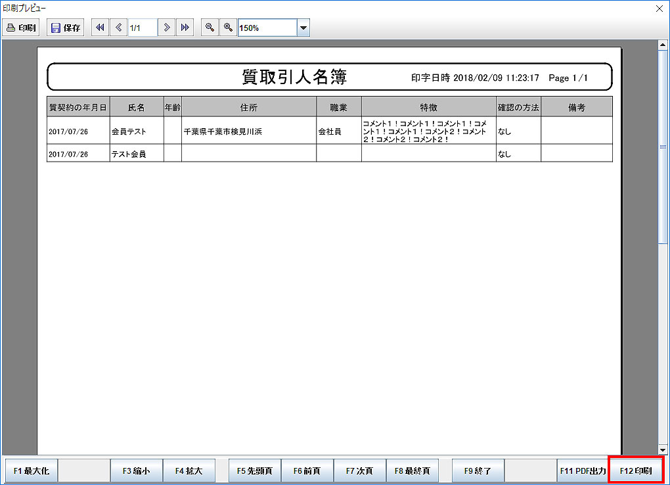The image size is (670, 485).
Task: Jump to last page with double-right arrow
Action: [185, 28]
